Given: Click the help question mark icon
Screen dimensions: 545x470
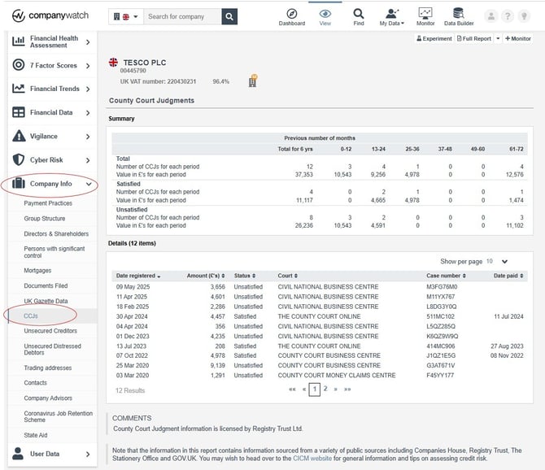Looking at the screenshot, I should [508, 16].
